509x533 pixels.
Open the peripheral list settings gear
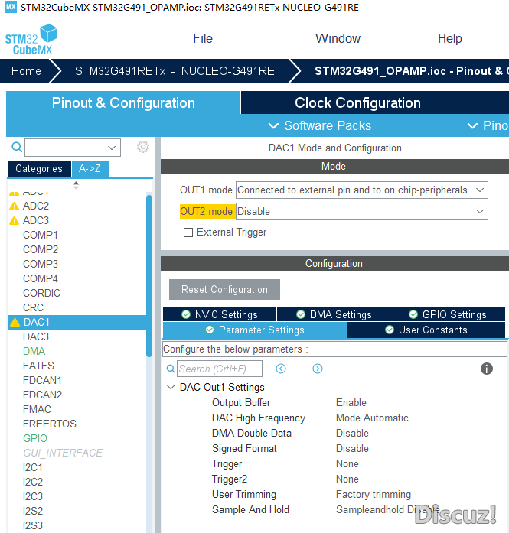143,147
